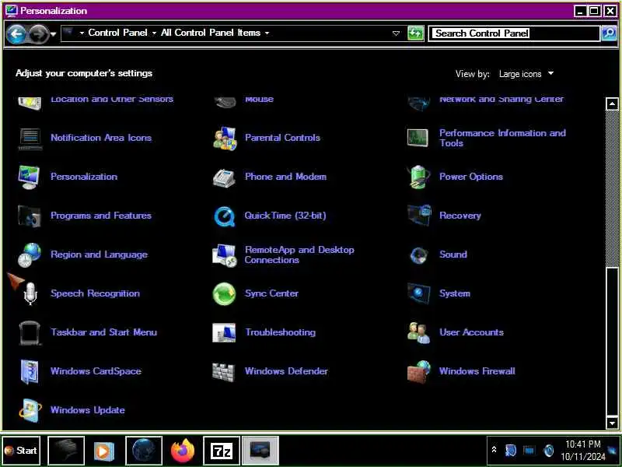Screen dimensions: 622x467
Task: Expand the root breadcrumb arrow before Control Panel
Action: [x=82, y=33]
